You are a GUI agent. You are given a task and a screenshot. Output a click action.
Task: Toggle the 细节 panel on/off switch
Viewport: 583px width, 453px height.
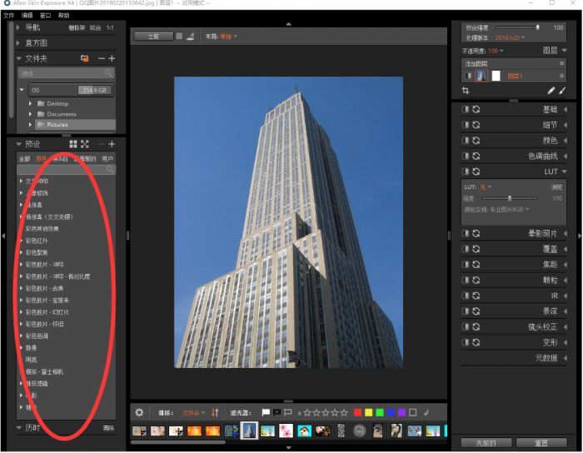tap(466, 125)
